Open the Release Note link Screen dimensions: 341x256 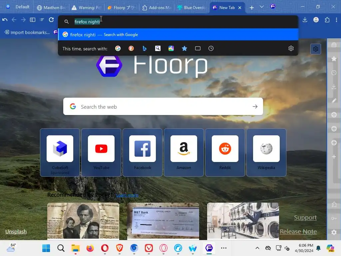pos(298,231)
